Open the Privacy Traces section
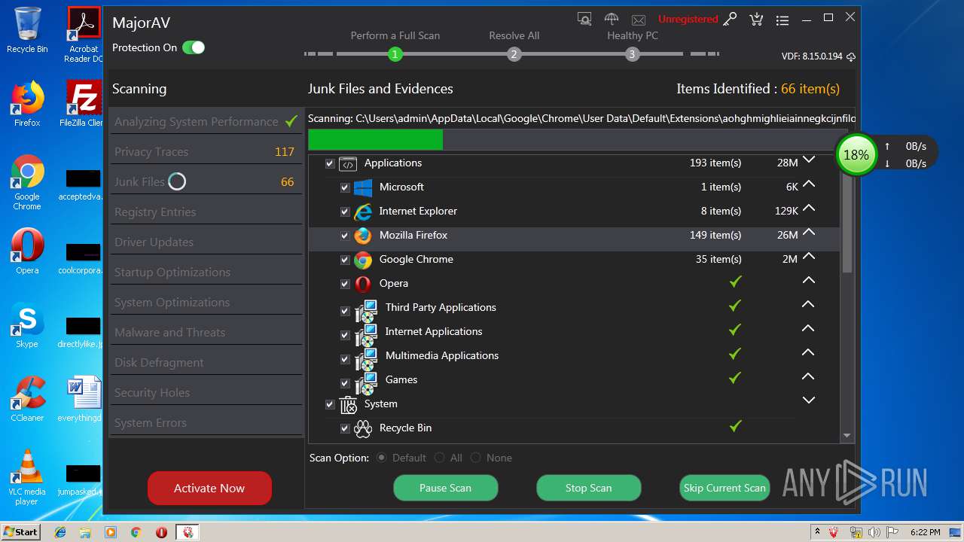 click(x=206, y=151)
